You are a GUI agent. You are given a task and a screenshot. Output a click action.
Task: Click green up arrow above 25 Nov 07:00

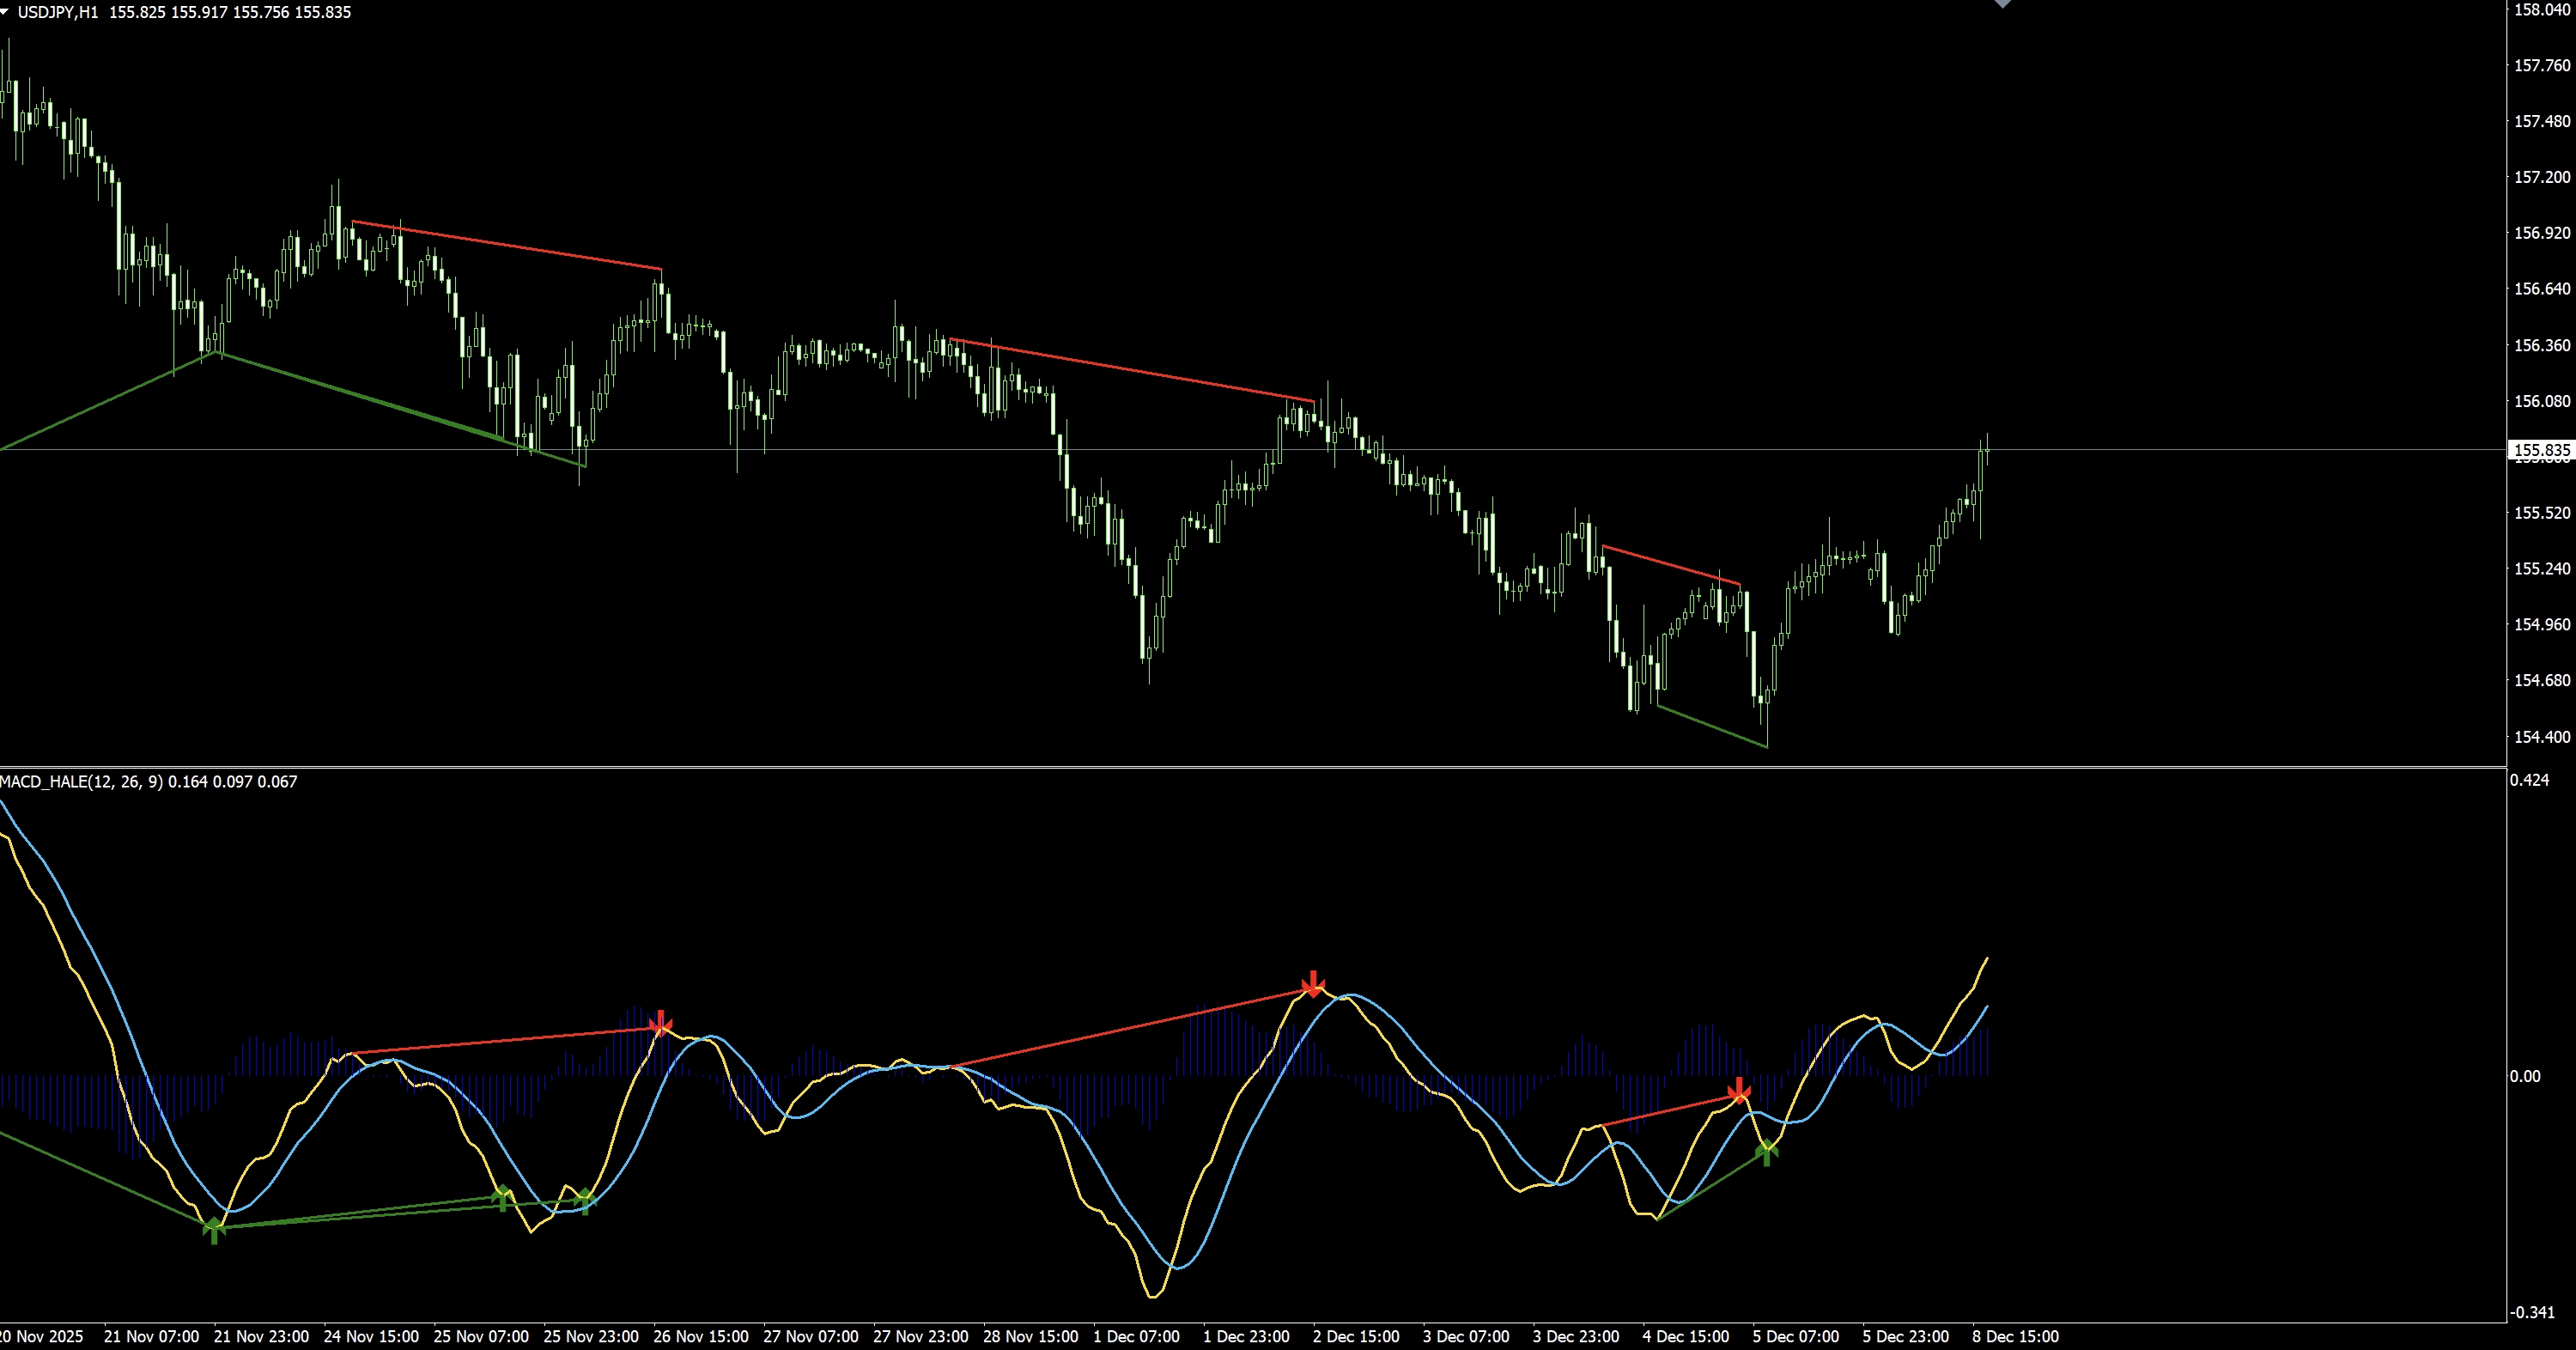[x=502, y=1197]
